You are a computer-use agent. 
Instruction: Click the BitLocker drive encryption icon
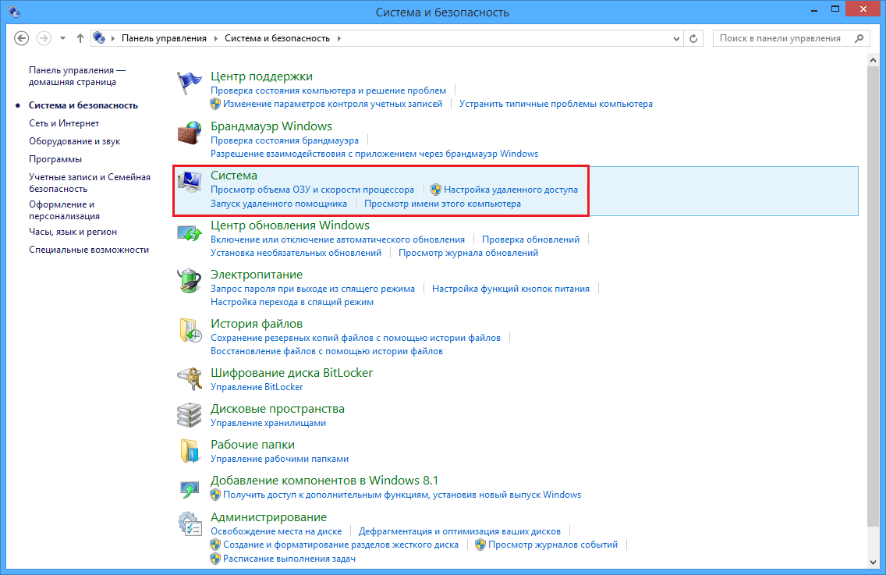(x=189, y=379)
